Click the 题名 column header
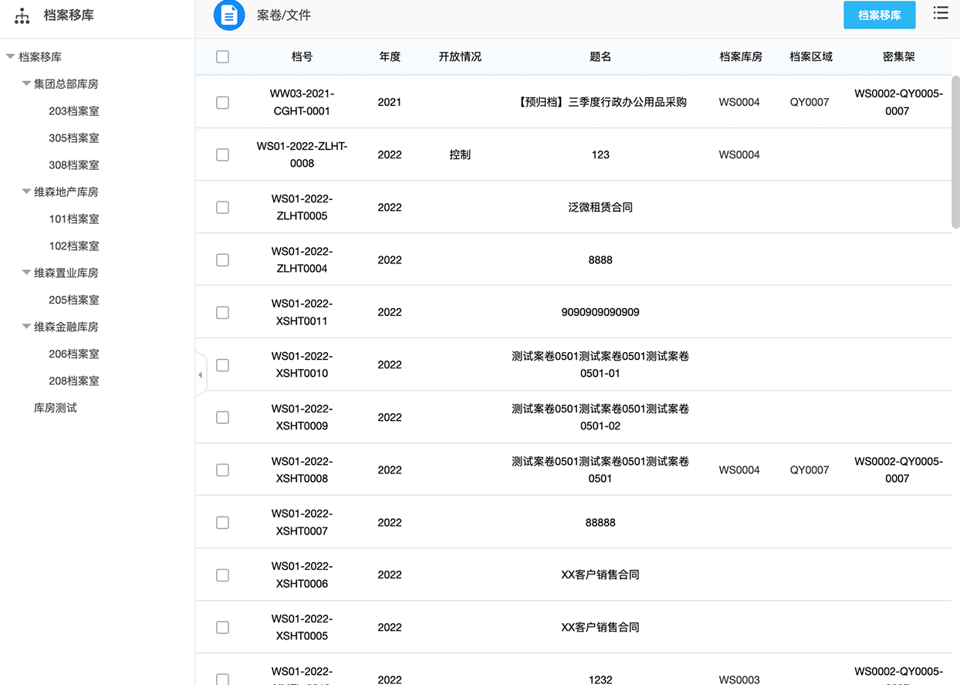Viewport: 960px width, 685px height. pos(600,56)
